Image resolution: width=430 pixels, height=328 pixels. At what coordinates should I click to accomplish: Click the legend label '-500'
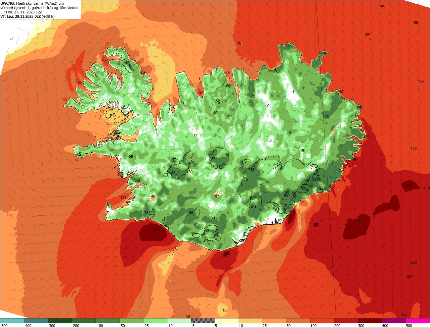tap(4, 326)
